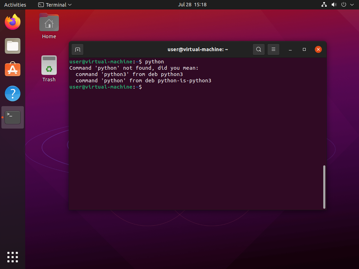The image size is (359, 269).
Task: Select the Terminal icon in dock
Action: 13,117
